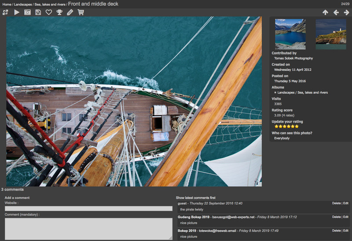Go up to thumbnails with up arrow
The width and height of the screenshot is (352, 241).
click(325, 12)
